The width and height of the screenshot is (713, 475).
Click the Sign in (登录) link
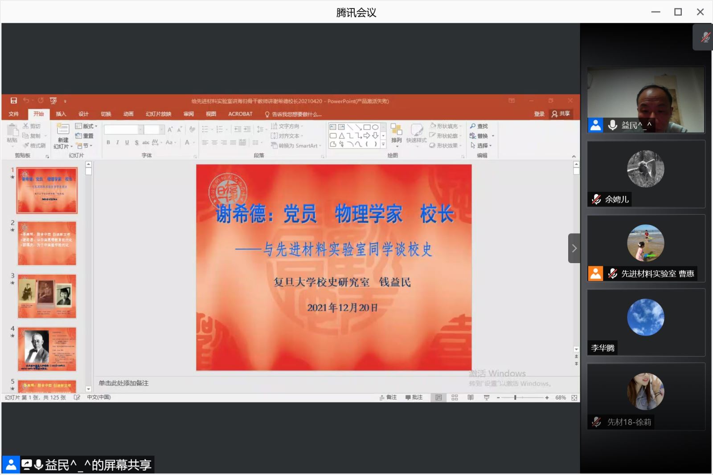539,114
